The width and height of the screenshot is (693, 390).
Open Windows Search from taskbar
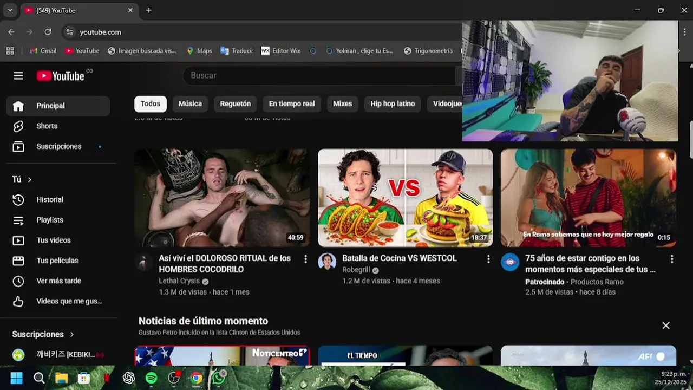(x=39, y=378)
